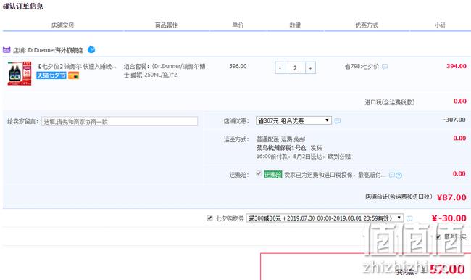Open comment bubble icon after insurance description
The image size is (471, 280).
click(x=392, y=175)
